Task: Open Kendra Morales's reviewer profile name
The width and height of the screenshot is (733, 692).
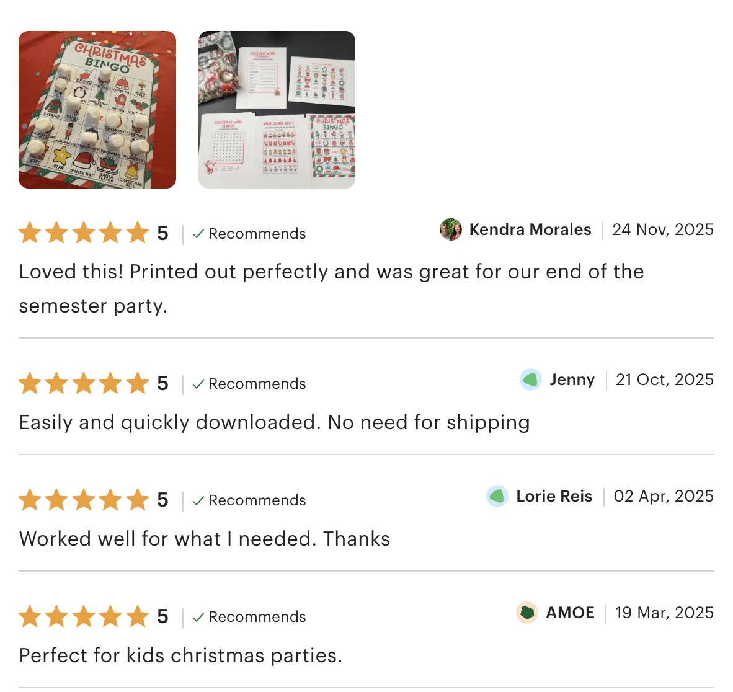Action: click(530, 229)
